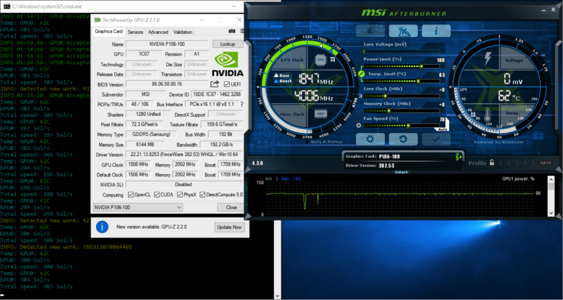Image resolution: width=563 pixels, height=300 pixels.
Task: Unlock profiles with the padlock icon
Action: pyautogui.click(x=492, y=162)
